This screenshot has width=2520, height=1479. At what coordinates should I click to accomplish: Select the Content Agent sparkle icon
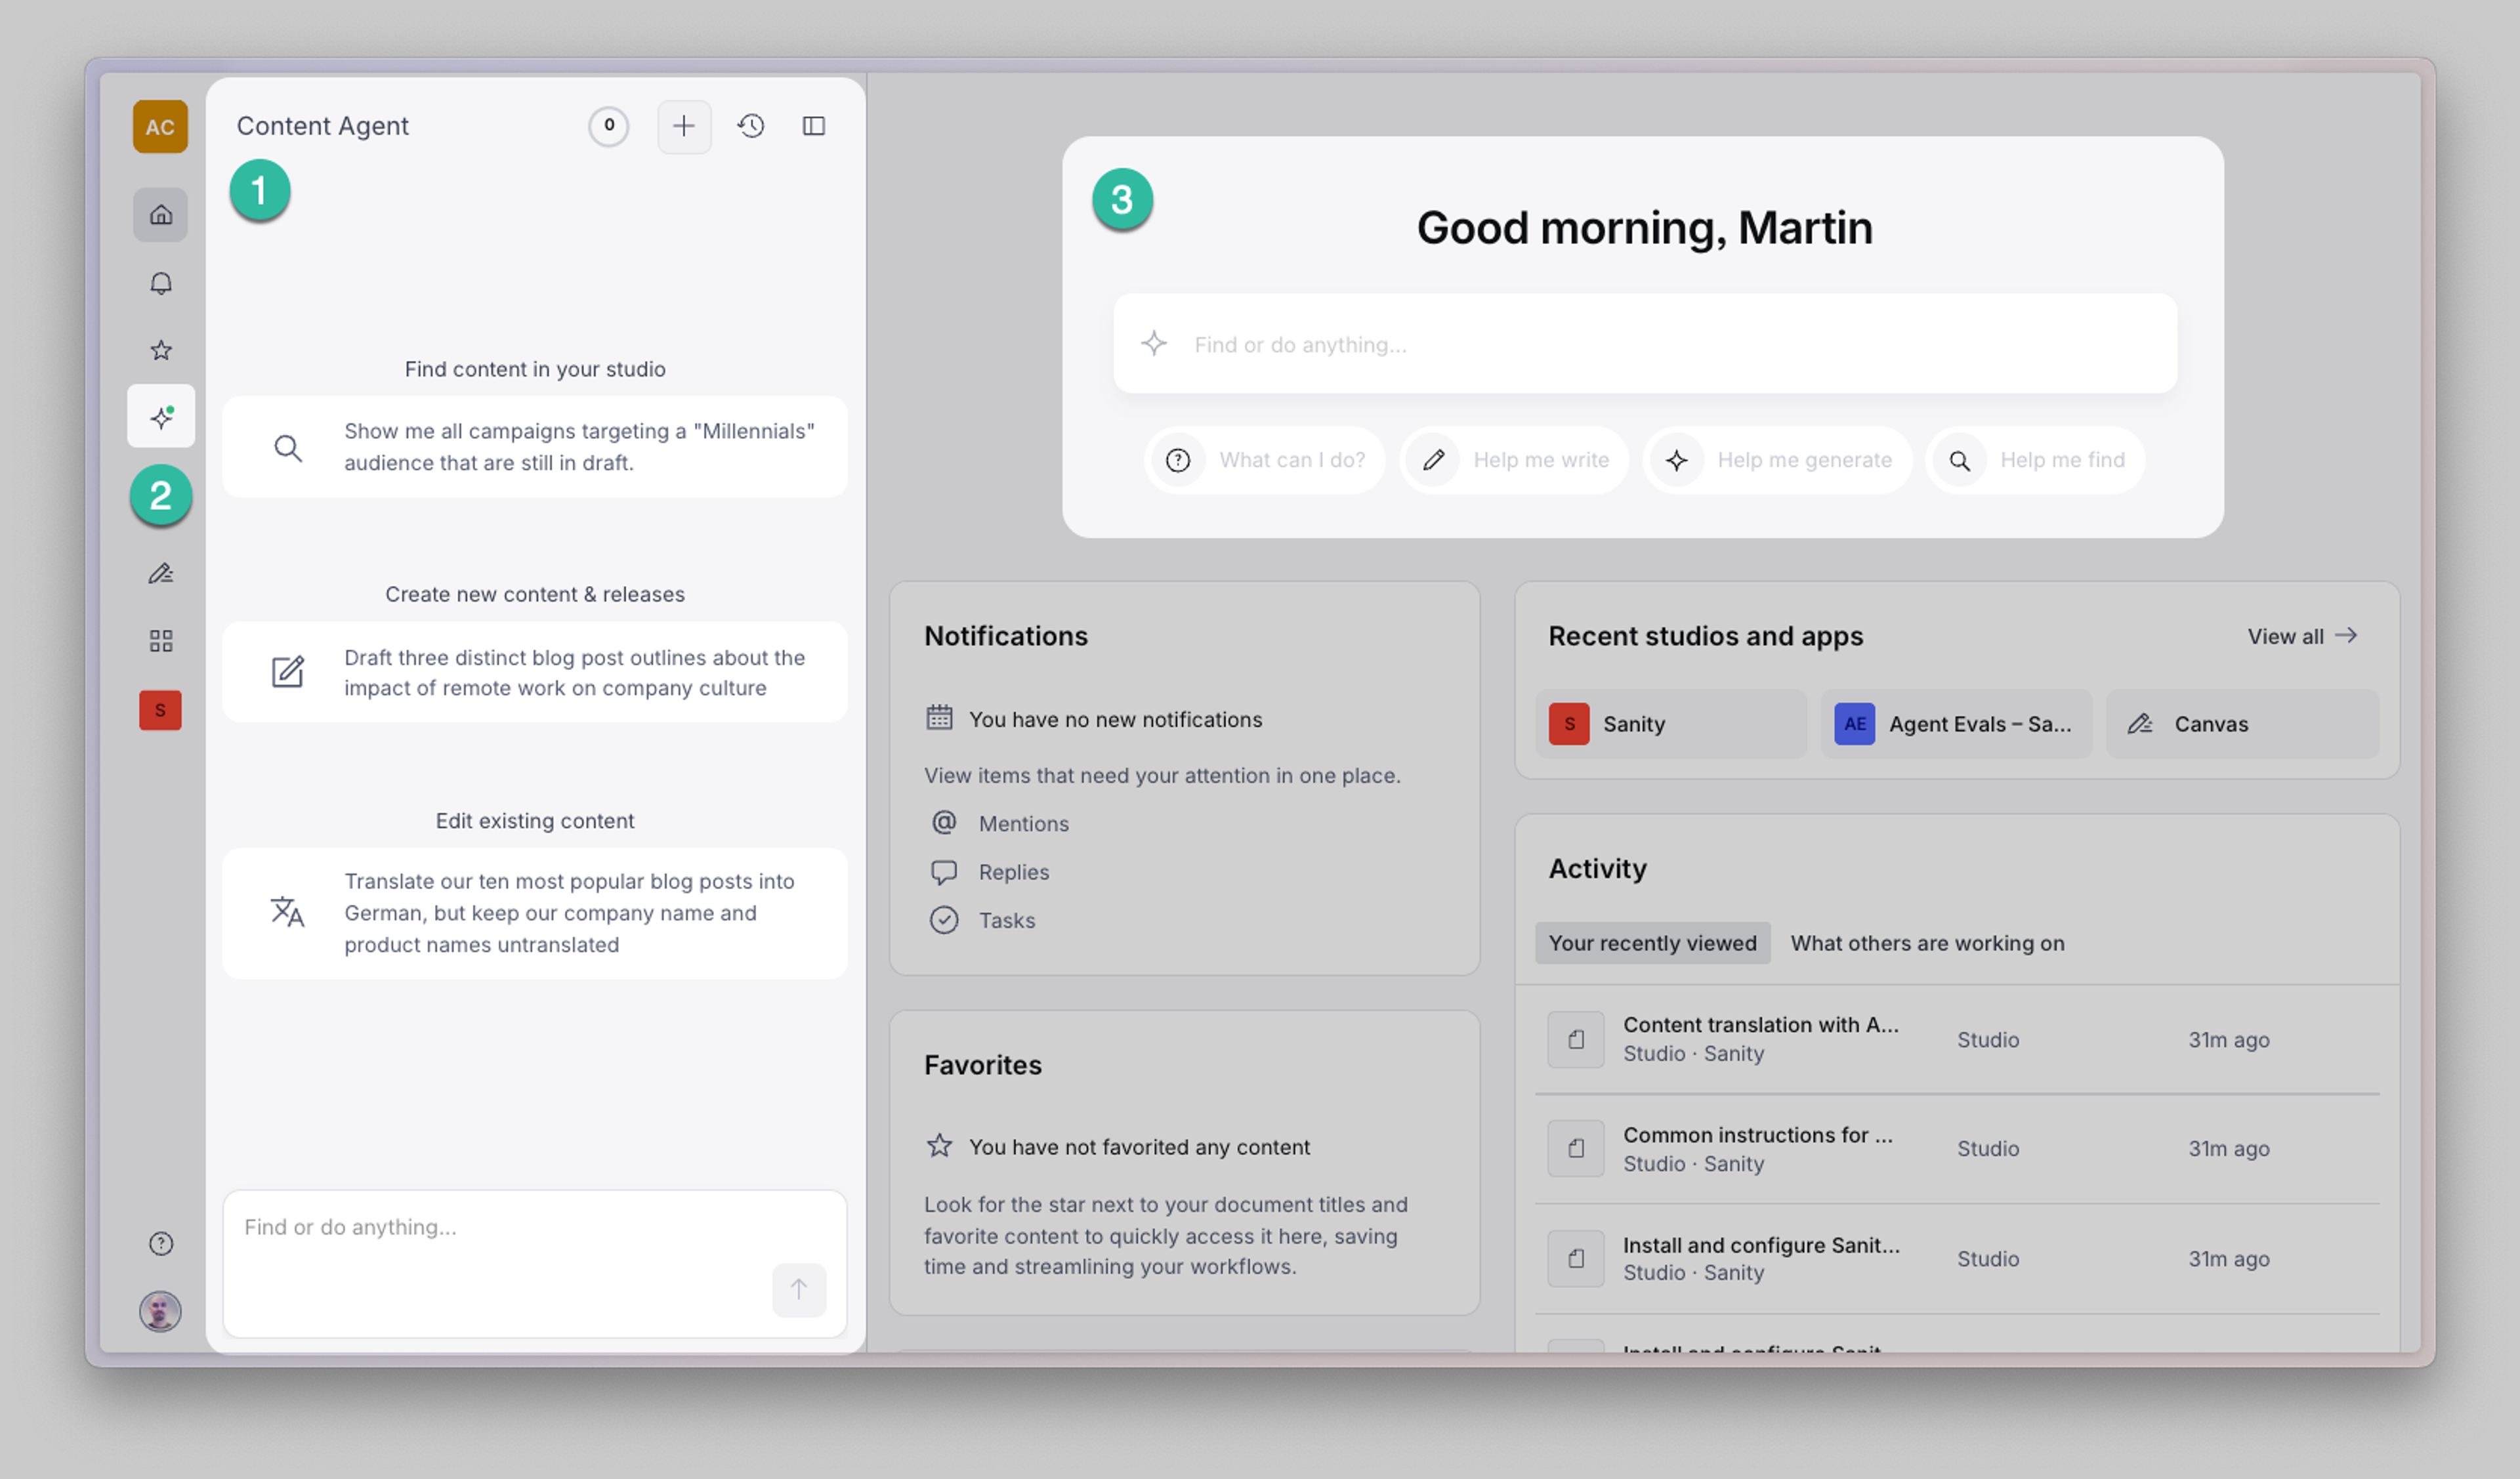[x=160, y=416]
